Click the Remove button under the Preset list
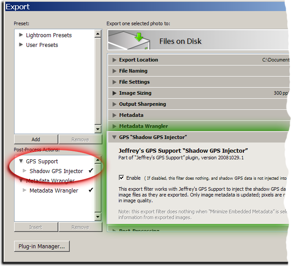The width and height of the screenshot is (291, 266). [x=80, y=139]
